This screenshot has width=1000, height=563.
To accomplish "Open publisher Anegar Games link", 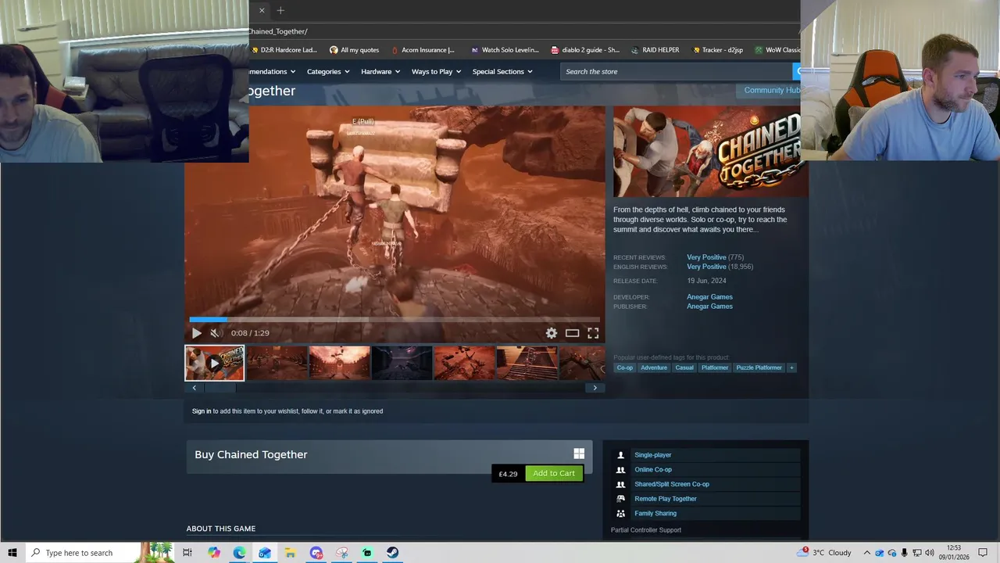I will pos(709,307).
